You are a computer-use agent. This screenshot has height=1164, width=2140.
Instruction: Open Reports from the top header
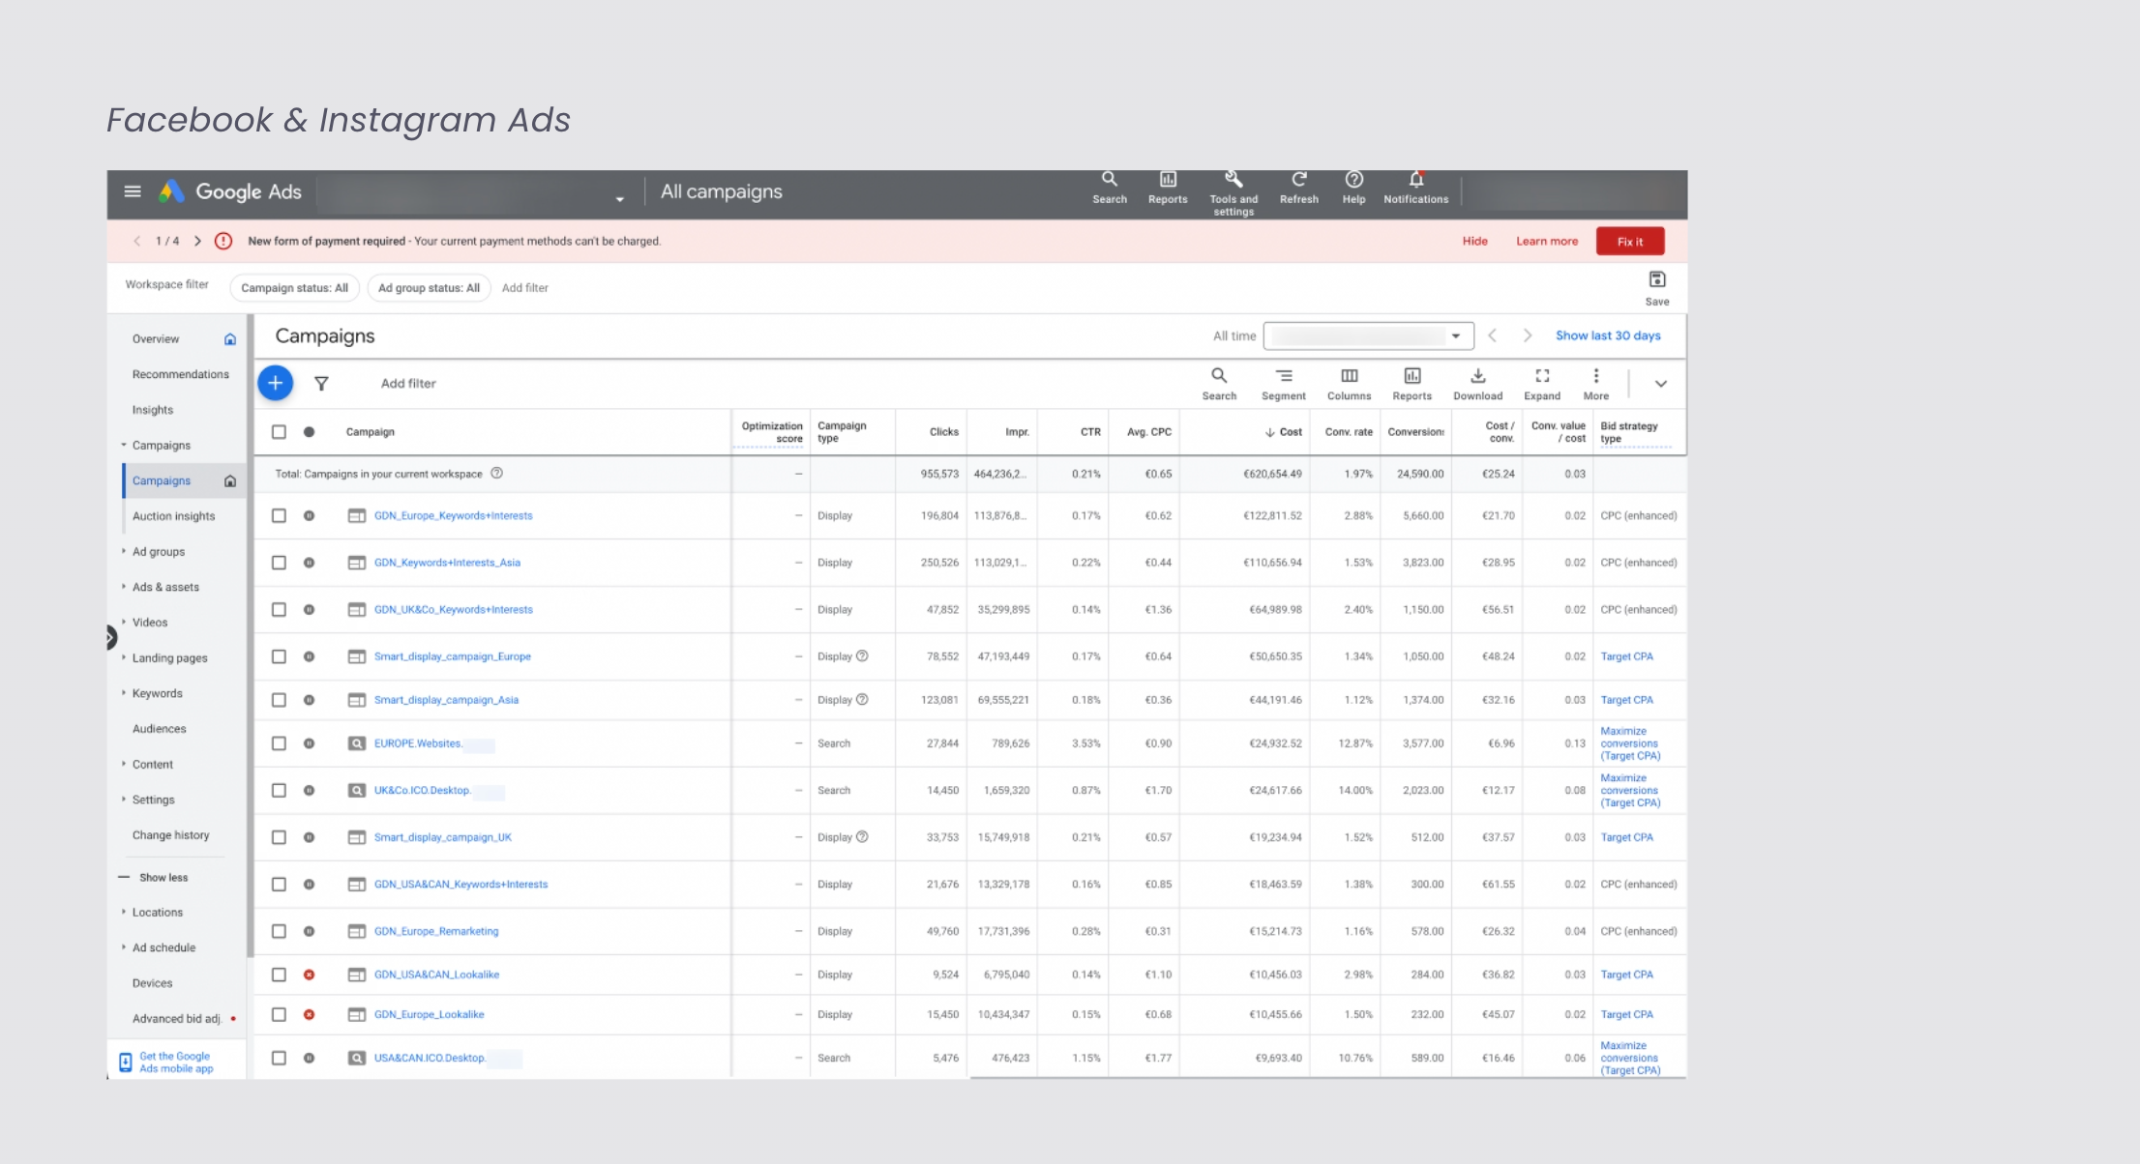pyautogui.click(x=1168, y=188)
